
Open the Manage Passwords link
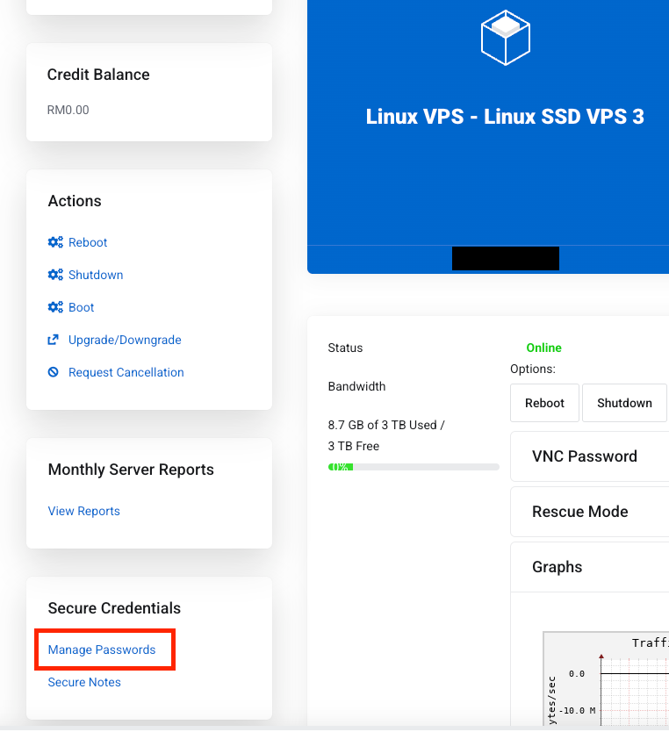102,649
